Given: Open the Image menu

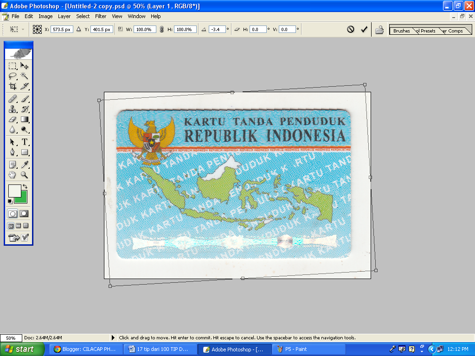Looking at the screenshot, I should click(45, 16).
